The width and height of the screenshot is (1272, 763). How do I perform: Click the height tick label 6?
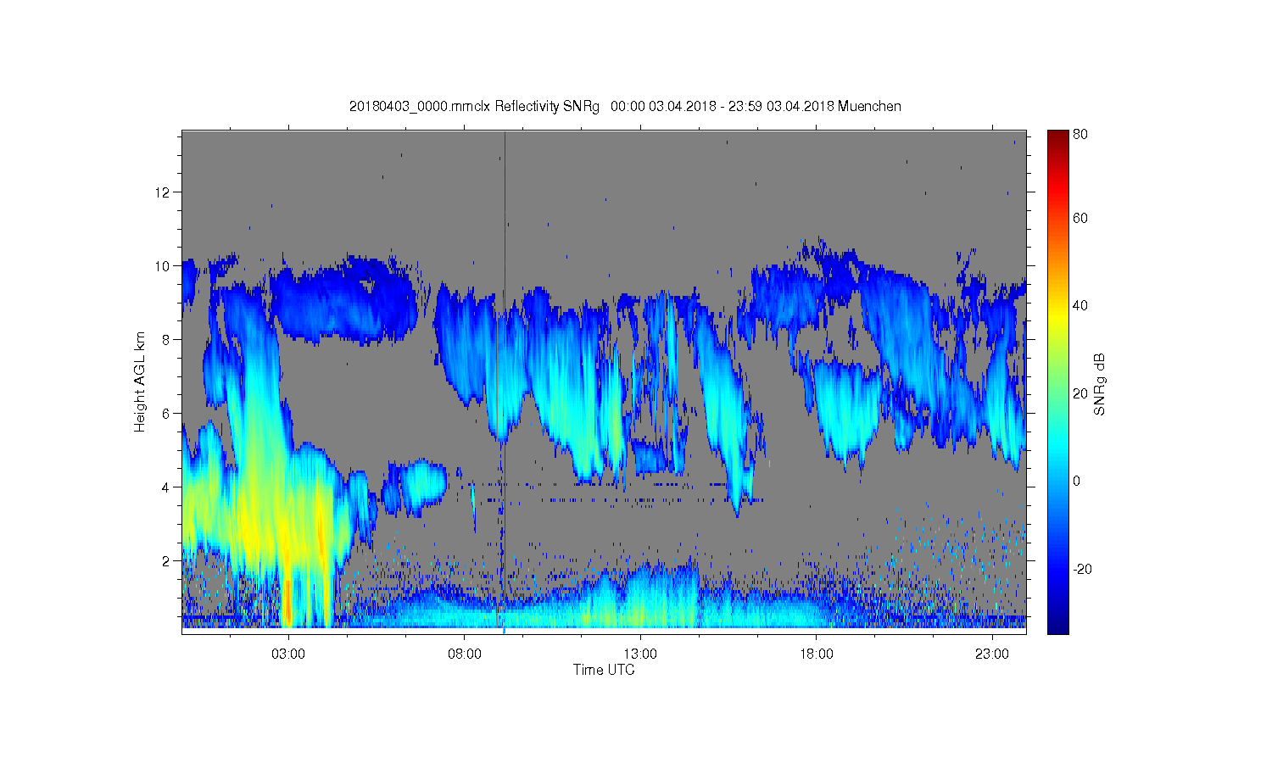[166, 413]
